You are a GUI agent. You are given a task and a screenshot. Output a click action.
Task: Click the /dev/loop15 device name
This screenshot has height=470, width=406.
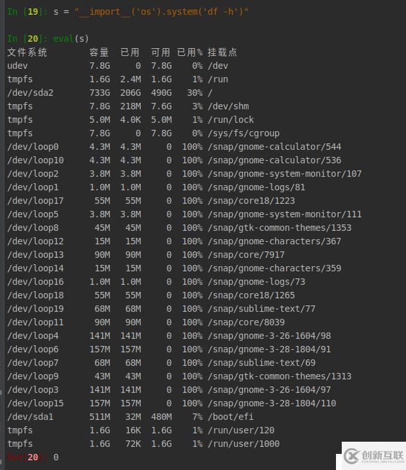35,403
